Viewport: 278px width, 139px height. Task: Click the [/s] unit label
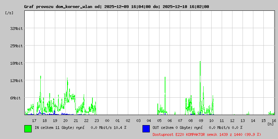9,13
